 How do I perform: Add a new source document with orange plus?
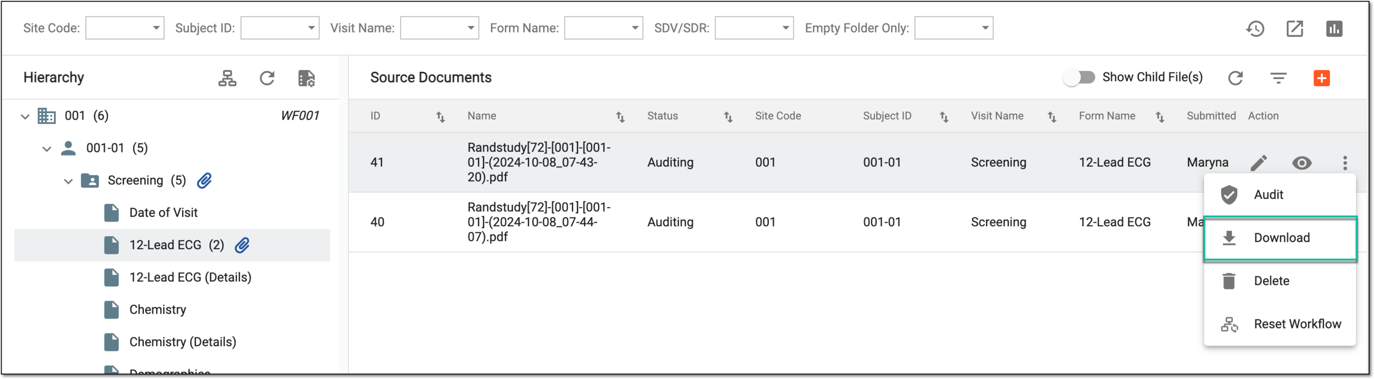click(x=1321, y=78)
